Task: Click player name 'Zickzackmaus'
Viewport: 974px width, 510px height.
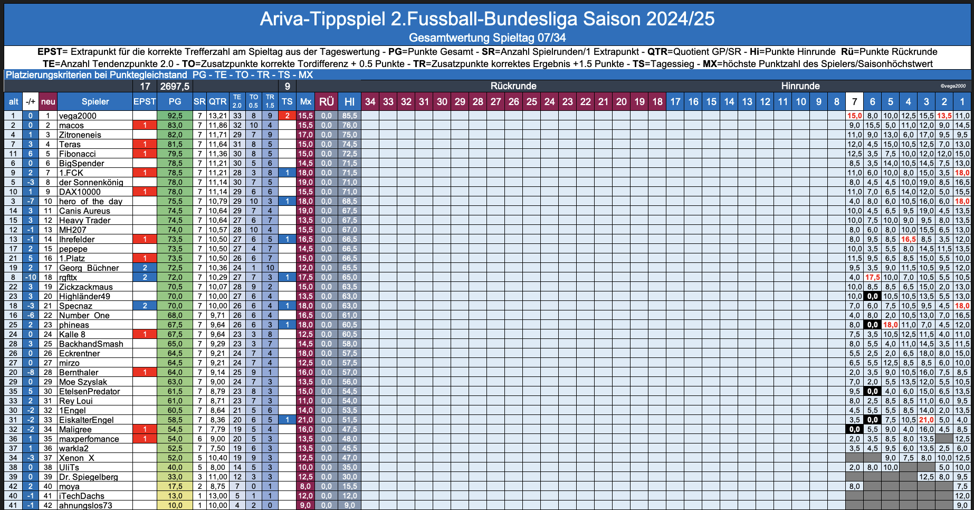Action: (x=85, y=287)
